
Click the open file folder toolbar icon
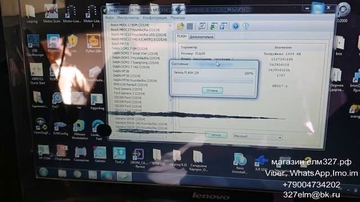181,26
